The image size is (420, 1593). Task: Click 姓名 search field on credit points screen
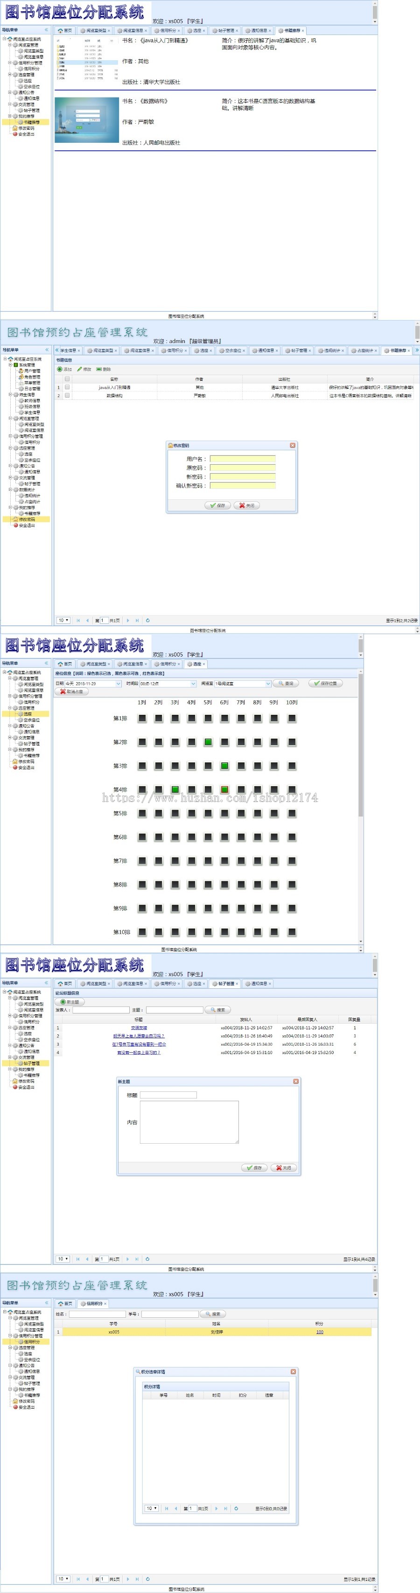click(x=97, y=1314)
